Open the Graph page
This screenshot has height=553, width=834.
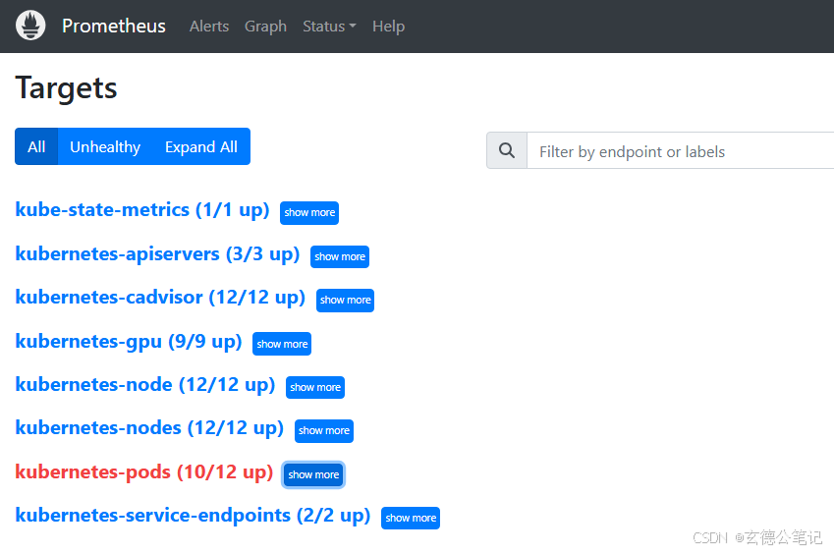265,27
